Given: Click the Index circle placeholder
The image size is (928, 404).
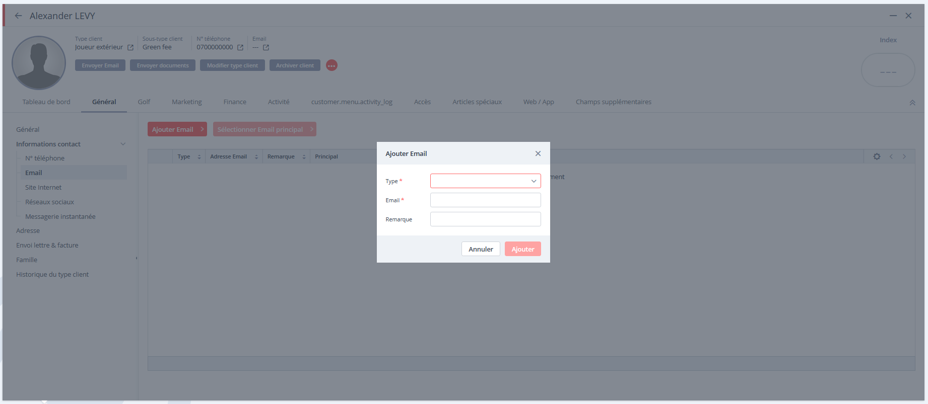Looking at the screenshot, I should click(888, 70).
